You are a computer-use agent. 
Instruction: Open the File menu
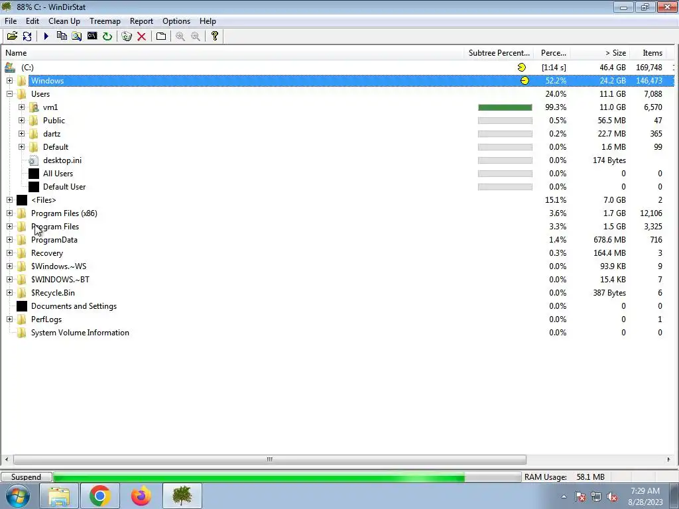11,21
